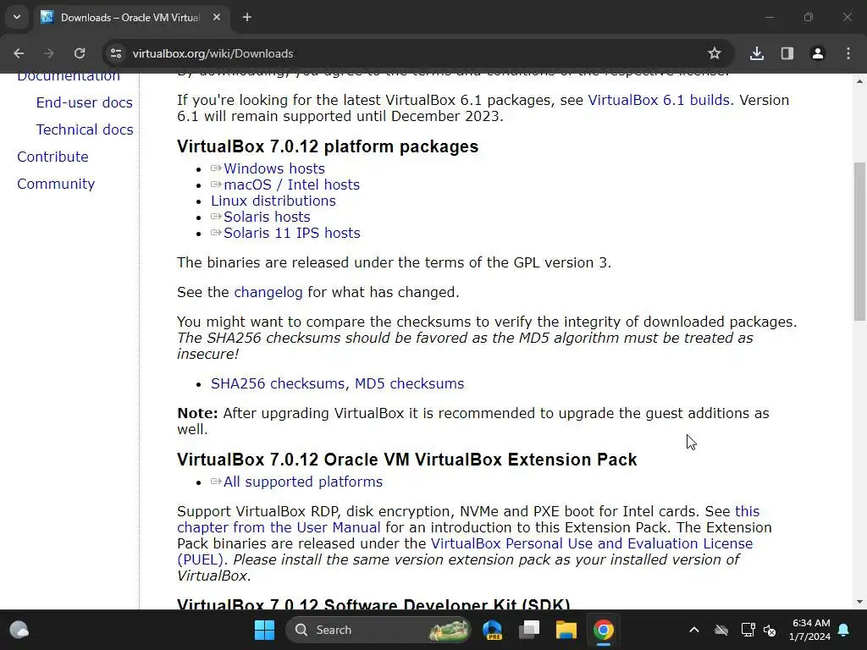Open the Windows Start menu
The height and width of the screenshot is (650, 867).
tap(264, 630)
